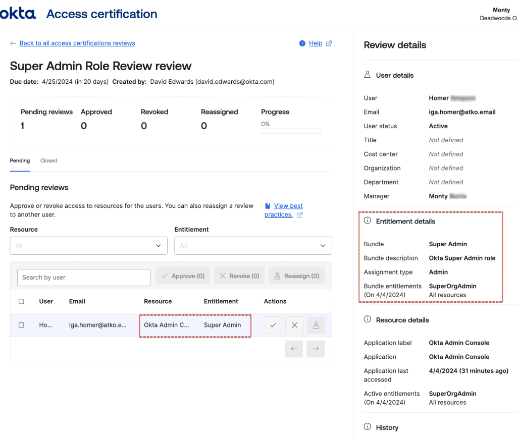This screenshot has height=439, width=517.
Task: Go to next page with right arrow
Action: point(316,349)
